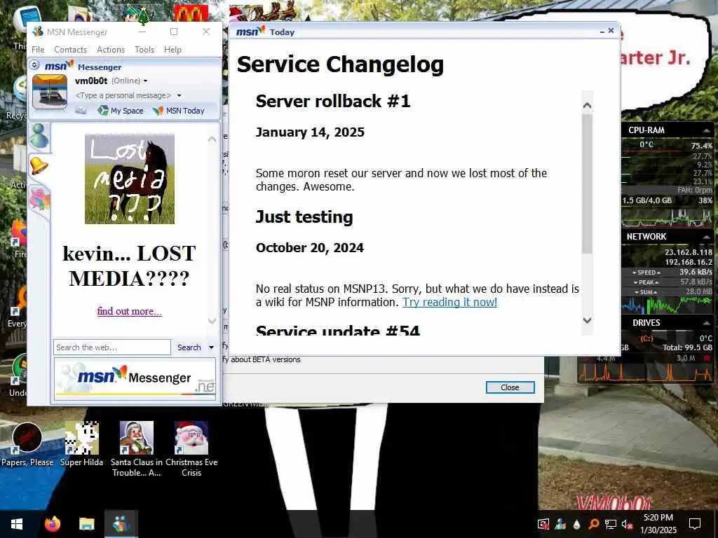Image resolution: width=718 pixels, height=538 pixels.
Task: Click the orange magnifier tray icon
Action: point(593,524)
